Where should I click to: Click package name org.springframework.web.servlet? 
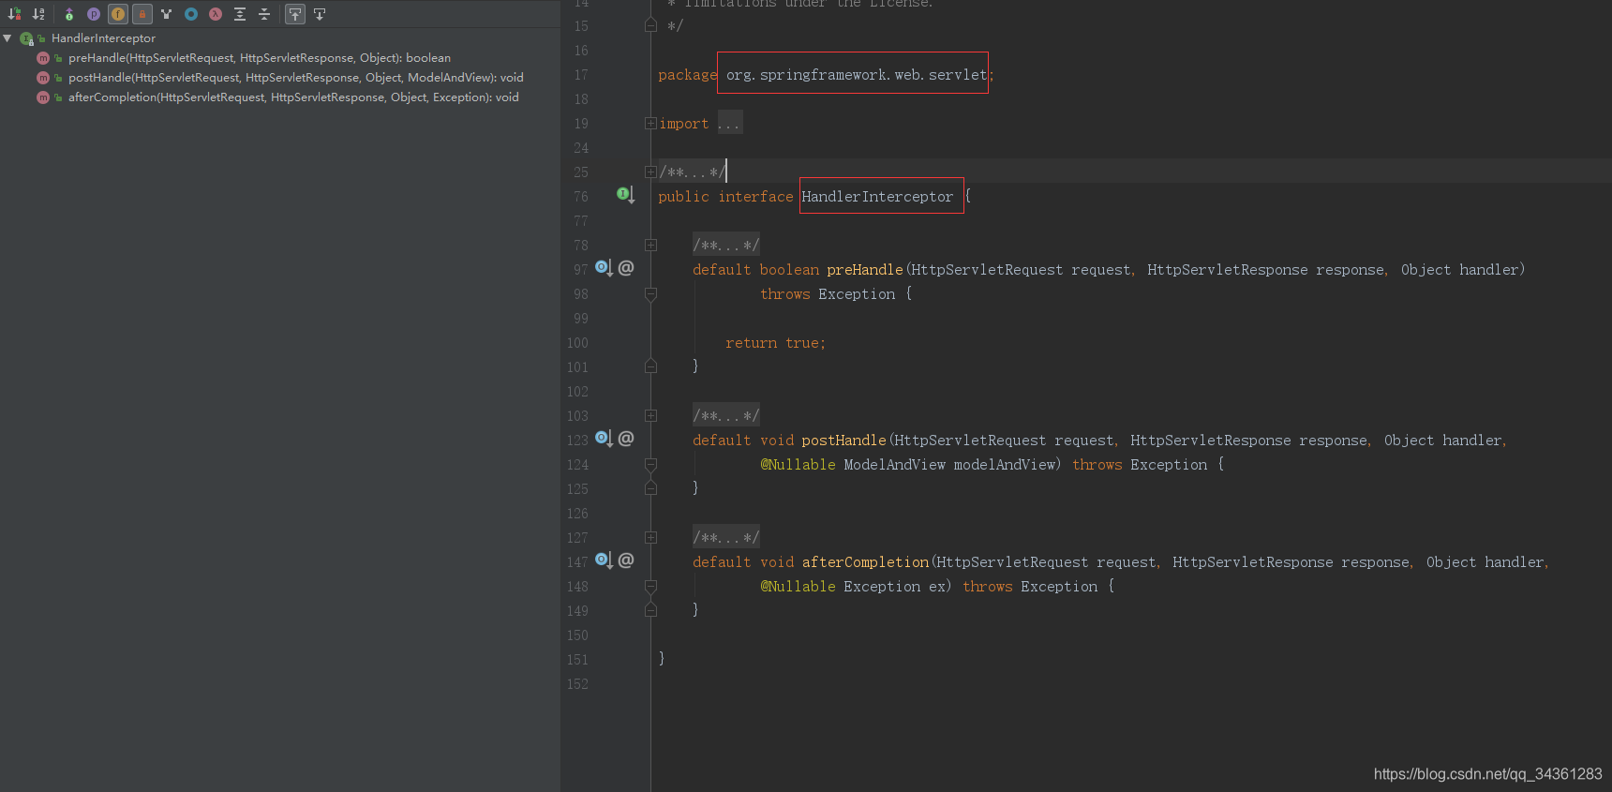click(857, 74)
